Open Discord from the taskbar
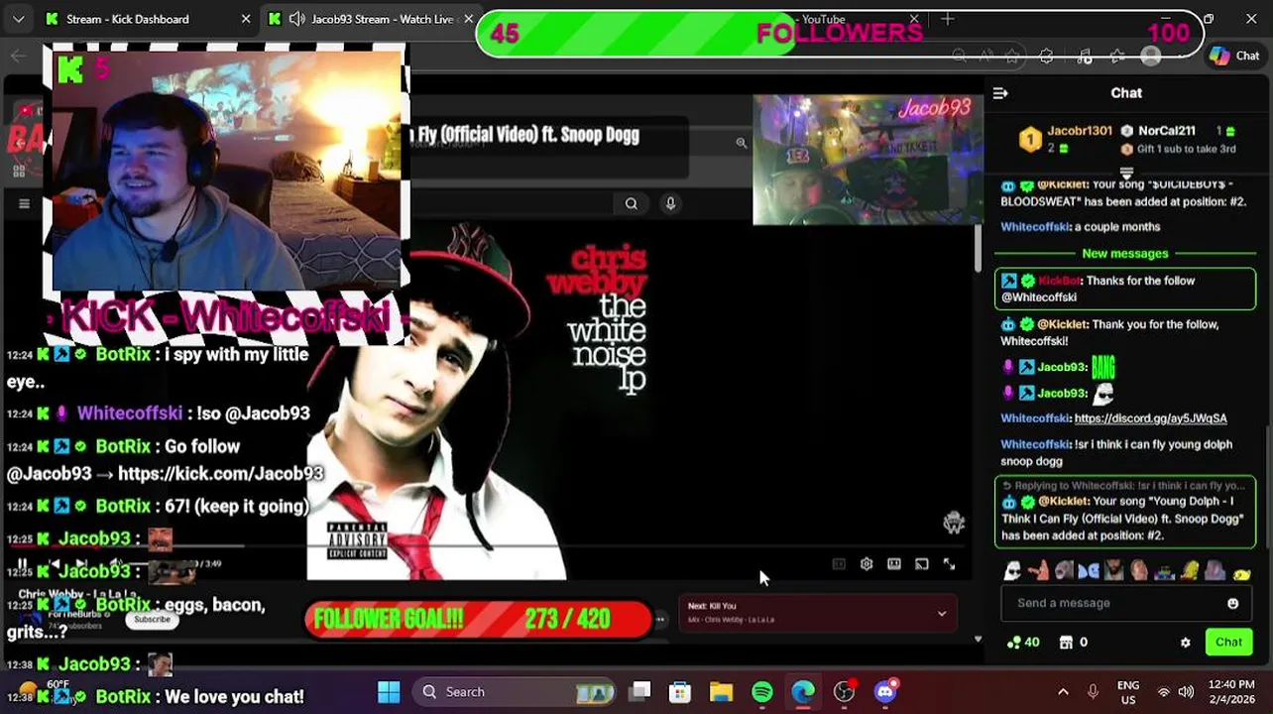 (x=885, y=692)
